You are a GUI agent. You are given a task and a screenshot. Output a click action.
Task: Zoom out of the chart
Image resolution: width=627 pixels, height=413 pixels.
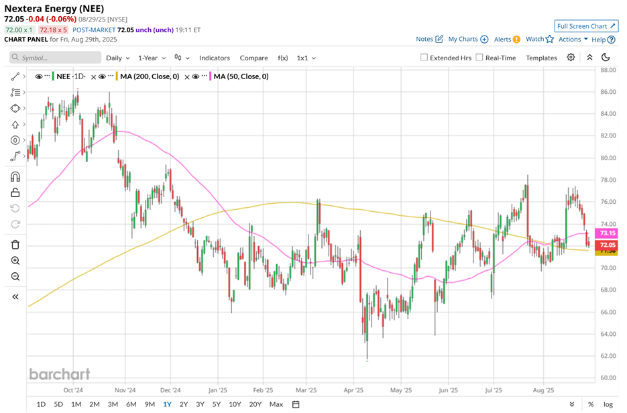point(15,277)
